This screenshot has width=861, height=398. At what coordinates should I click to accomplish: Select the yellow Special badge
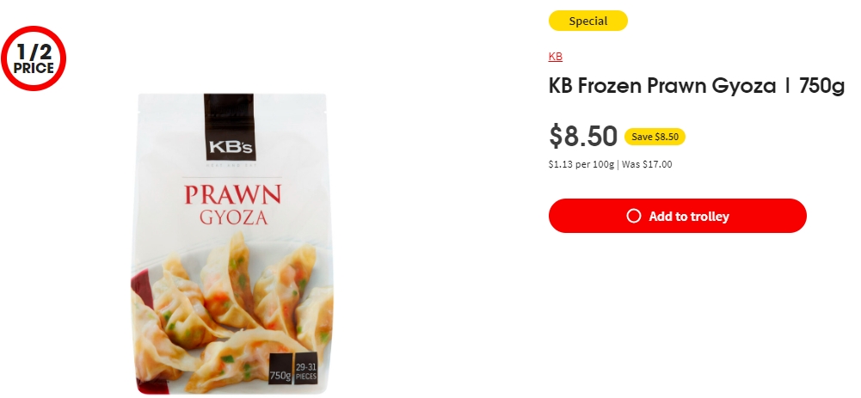pos(588,21)
